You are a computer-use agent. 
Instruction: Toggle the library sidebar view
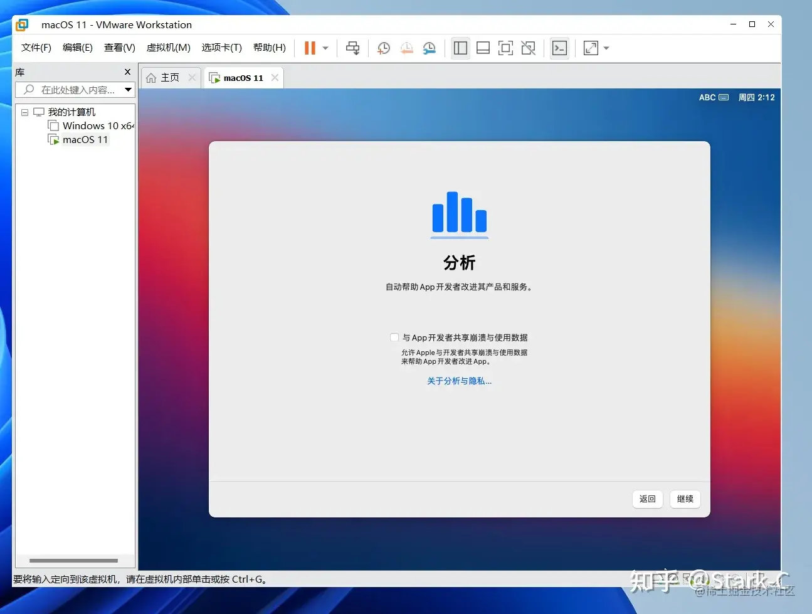click(x=460, y=48)
